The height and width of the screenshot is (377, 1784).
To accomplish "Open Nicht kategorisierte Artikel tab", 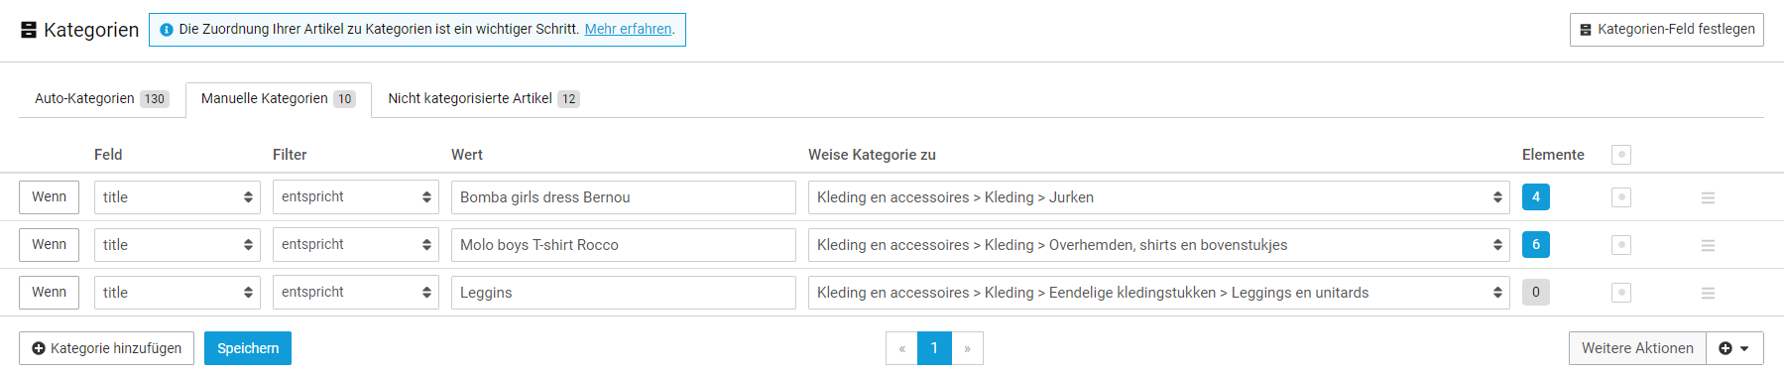I will pos(484,99).
